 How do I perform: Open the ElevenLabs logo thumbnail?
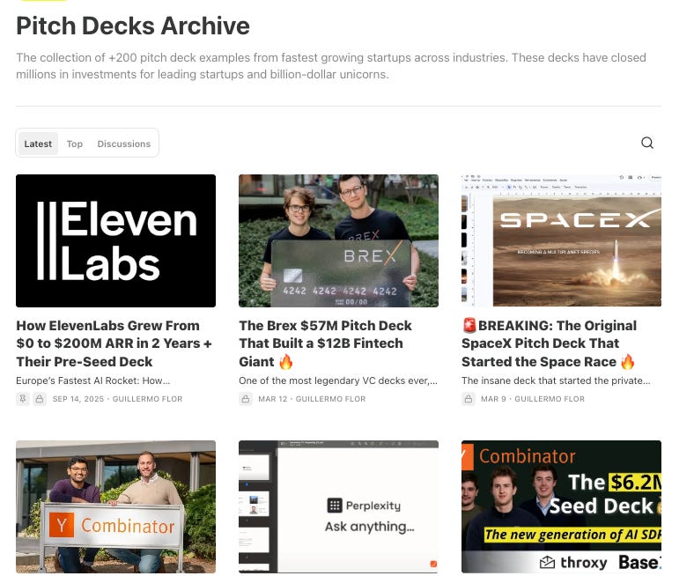116,240
